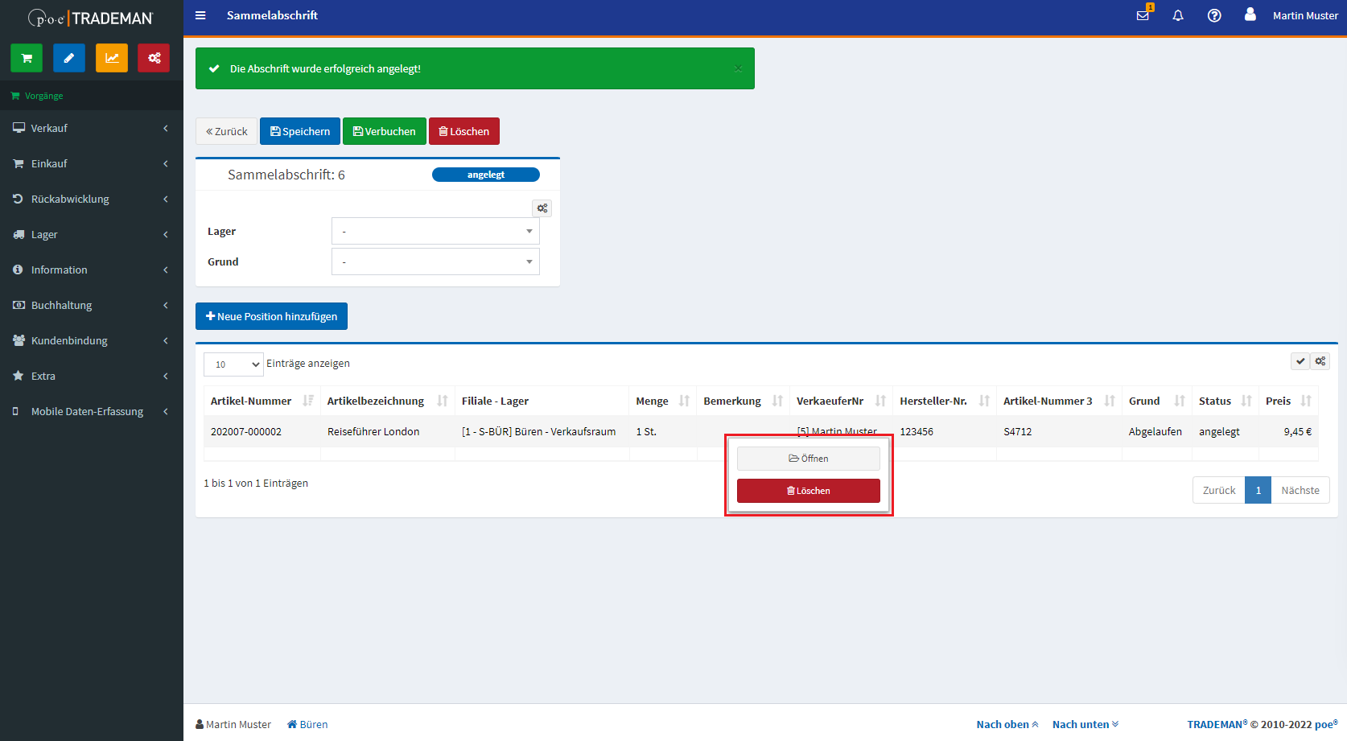1347x741 pixels.
Task: Click the Verbuchen button
Action: (385, 131)
